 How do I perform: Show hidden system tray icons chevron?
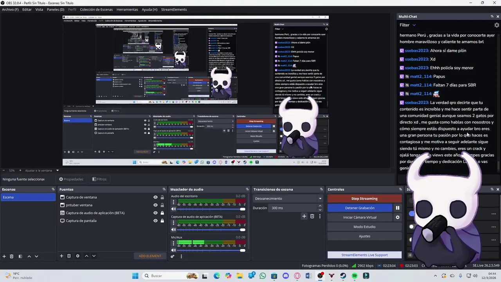[435, 276]
